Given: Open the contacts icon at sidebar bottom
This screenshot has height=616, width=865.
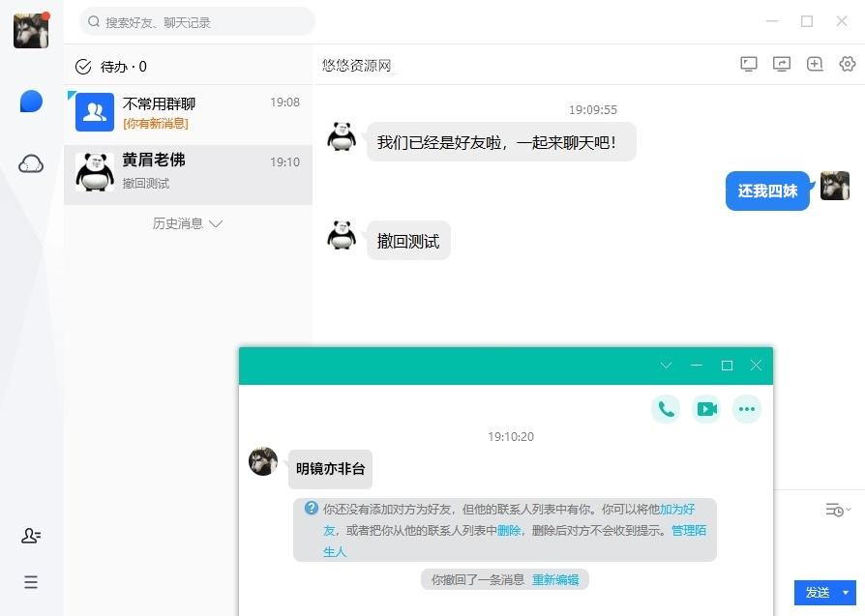Looking at the screenshot, I should coord(31,536).
